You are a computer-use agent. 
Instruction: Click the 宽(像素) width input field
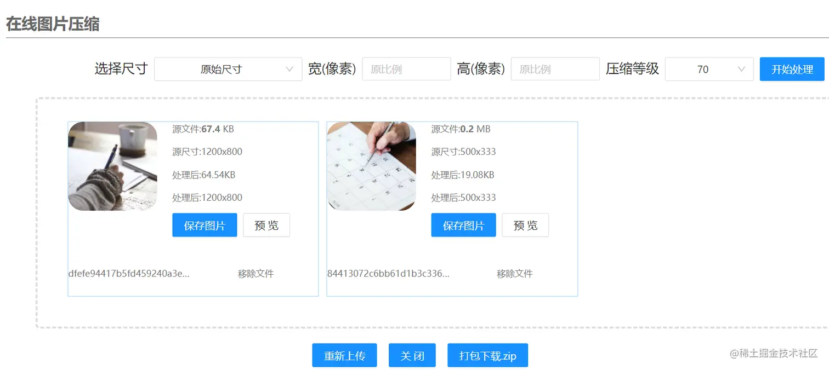pyautogui.click(x=406, y=69)
